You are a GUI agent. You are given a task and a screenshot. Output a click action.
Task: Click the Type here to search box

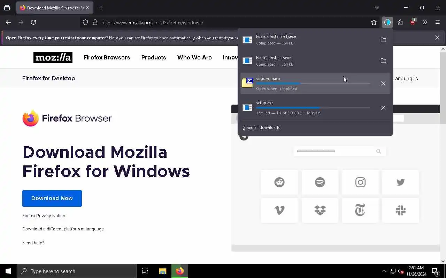pyautogui.click(x=77, y=271)
